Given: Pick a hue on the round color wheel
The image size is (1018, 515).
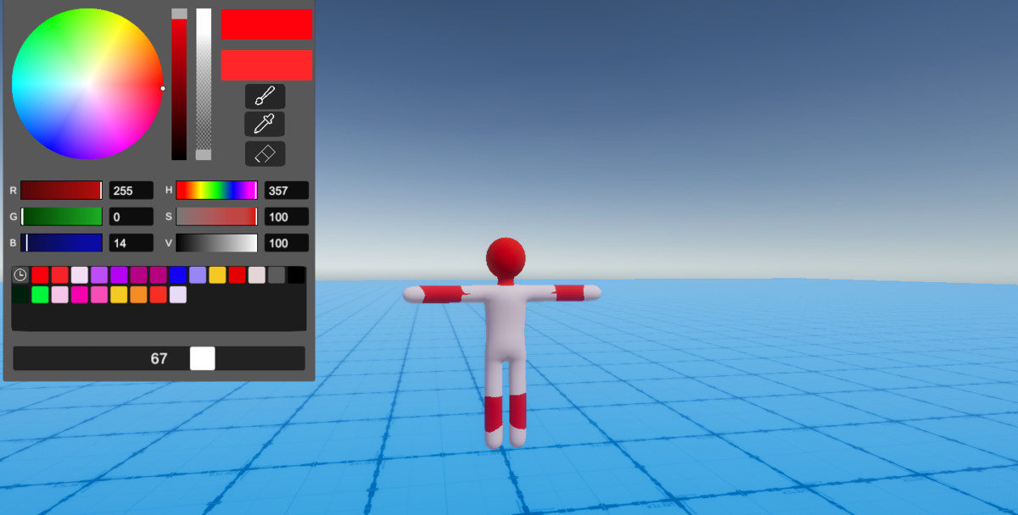Looking at the screenshot, I should tap(87, 84).
